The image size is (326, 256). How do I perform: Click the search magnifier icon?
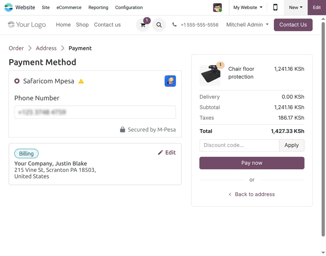[159, 25]
